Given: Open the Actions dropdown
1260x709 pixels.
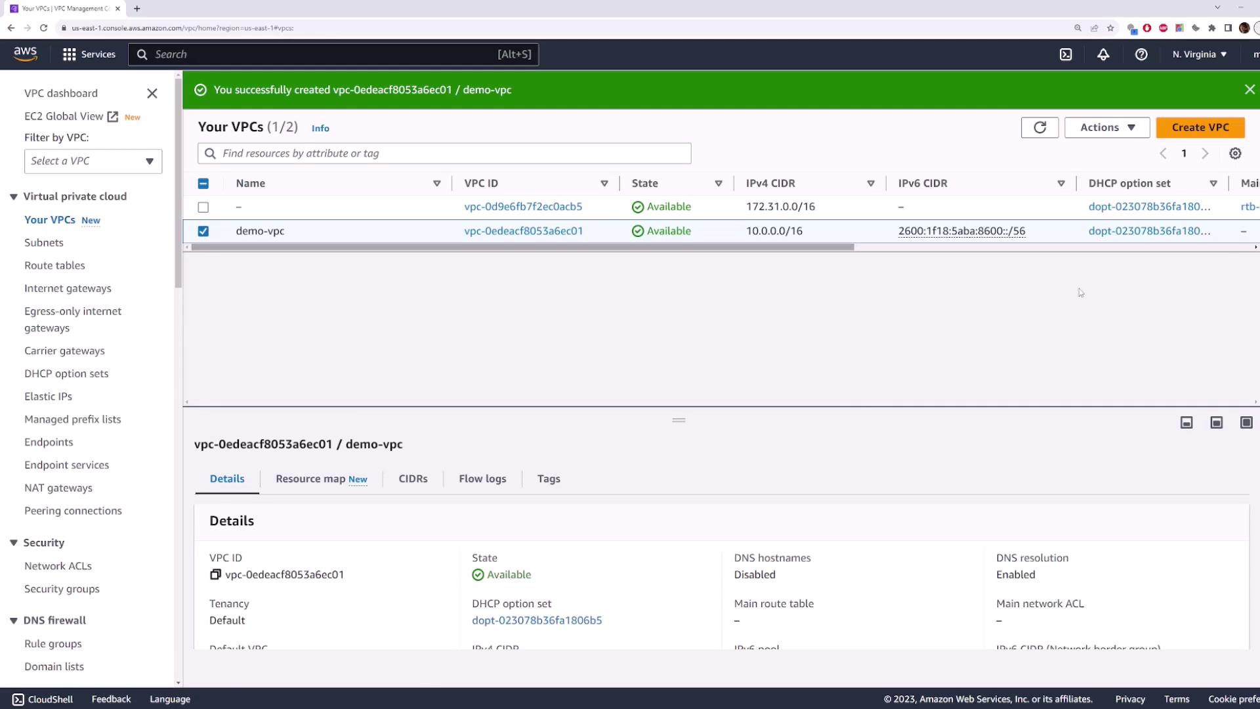Looking at the screenshot, I should (x=1106, y=127).
